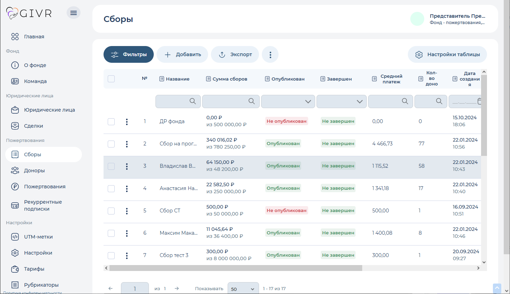Open Настройки таблицы
The width and height of the screenshot is (510, 294).
pos(447,54)
